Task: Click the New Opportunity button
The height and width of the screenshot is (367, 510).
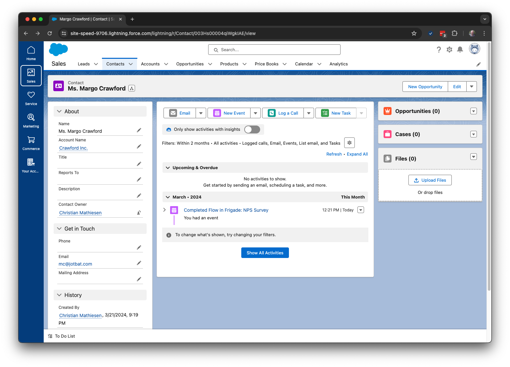Action: 425,87
